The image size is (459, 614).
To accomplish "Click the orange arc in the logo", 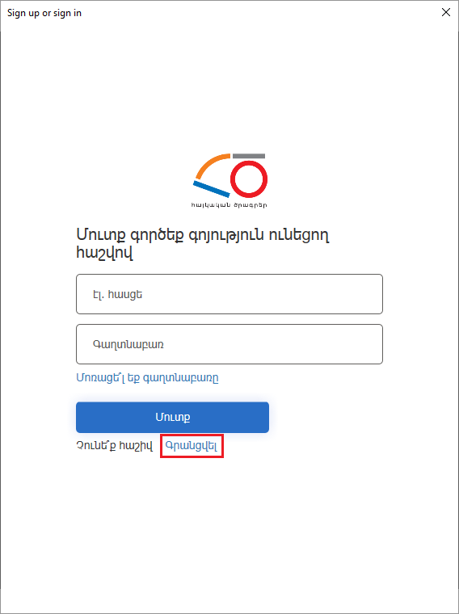I will (x=212, y=166).
